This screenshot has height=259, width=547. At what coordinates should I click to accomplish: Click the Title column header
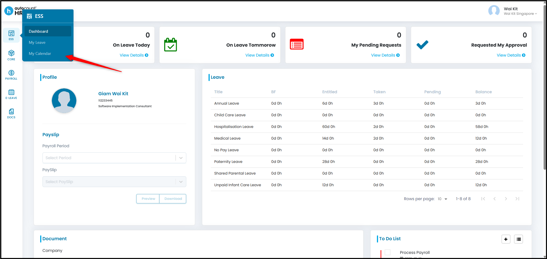pos(218,92)
